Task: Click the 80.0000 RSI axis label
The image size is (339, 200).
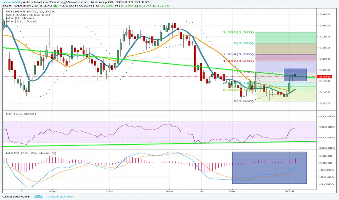Action: pos(327,116)
